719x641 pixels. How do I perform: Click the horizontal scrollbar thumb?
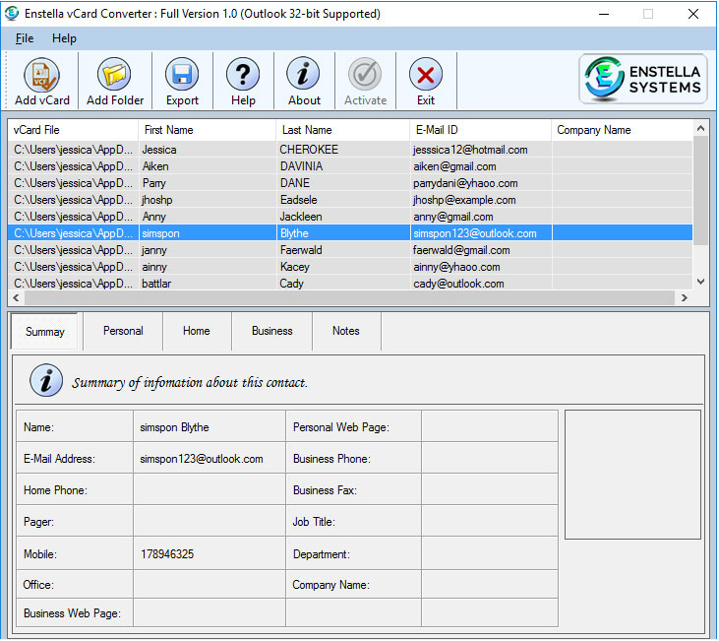[349, 297]
